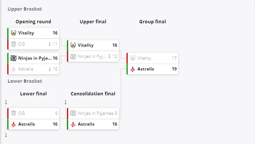
Task: Open Vitality team link in Upper final
Action: pos(86,45)
